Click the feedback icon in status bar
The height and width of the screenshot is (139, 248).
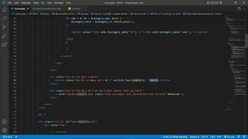click(239, 137)
